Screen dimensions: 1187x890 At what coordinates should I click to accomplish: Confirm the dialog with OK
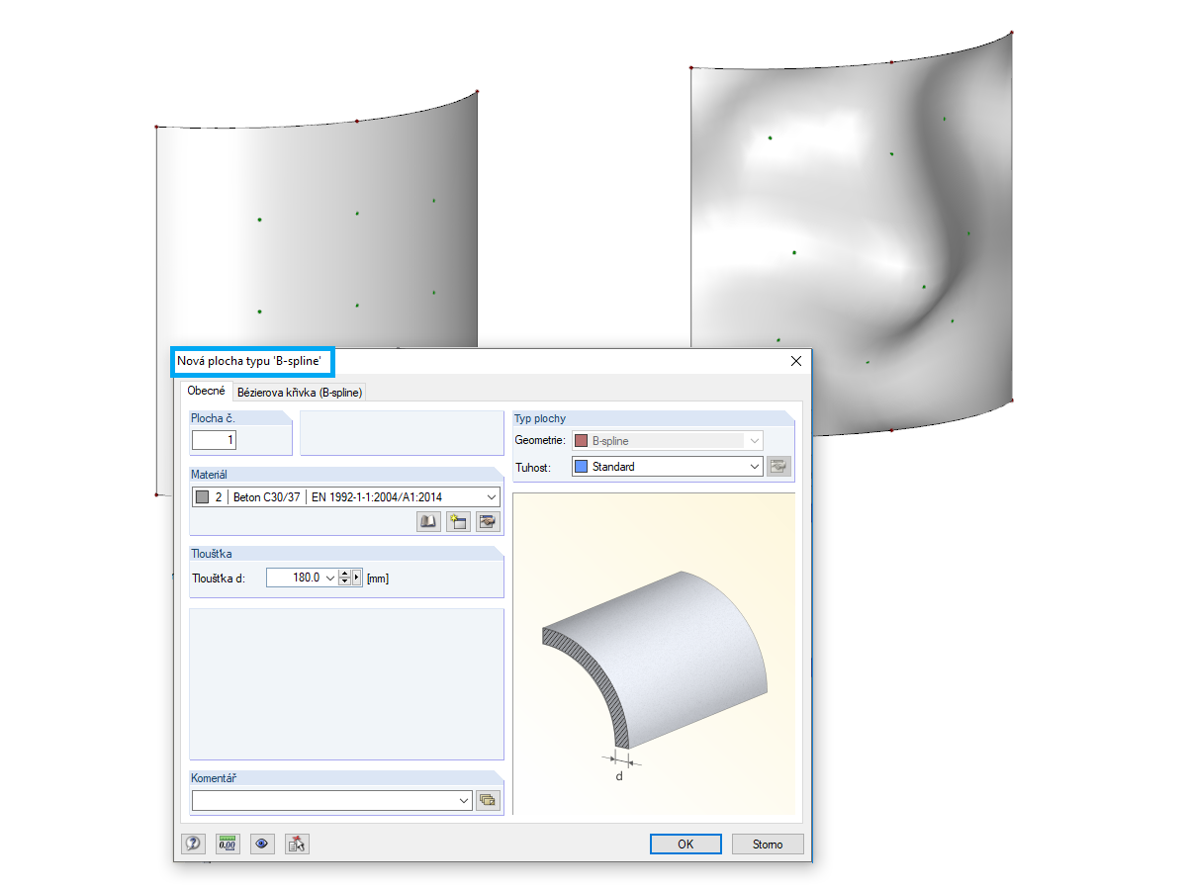pyautogui.click(x=685, y=845)
